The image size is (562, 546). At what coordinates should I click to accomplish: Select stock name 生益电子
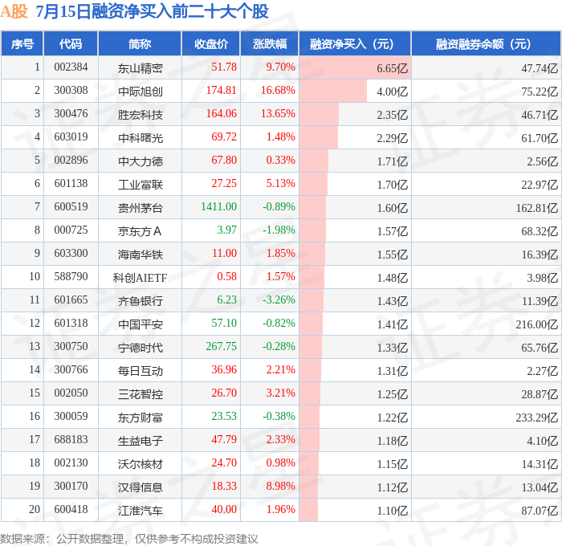click(140, 441)
